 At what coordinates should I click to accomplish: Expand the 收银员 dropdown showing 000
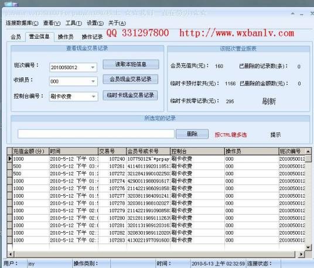[x=93, y=82]
